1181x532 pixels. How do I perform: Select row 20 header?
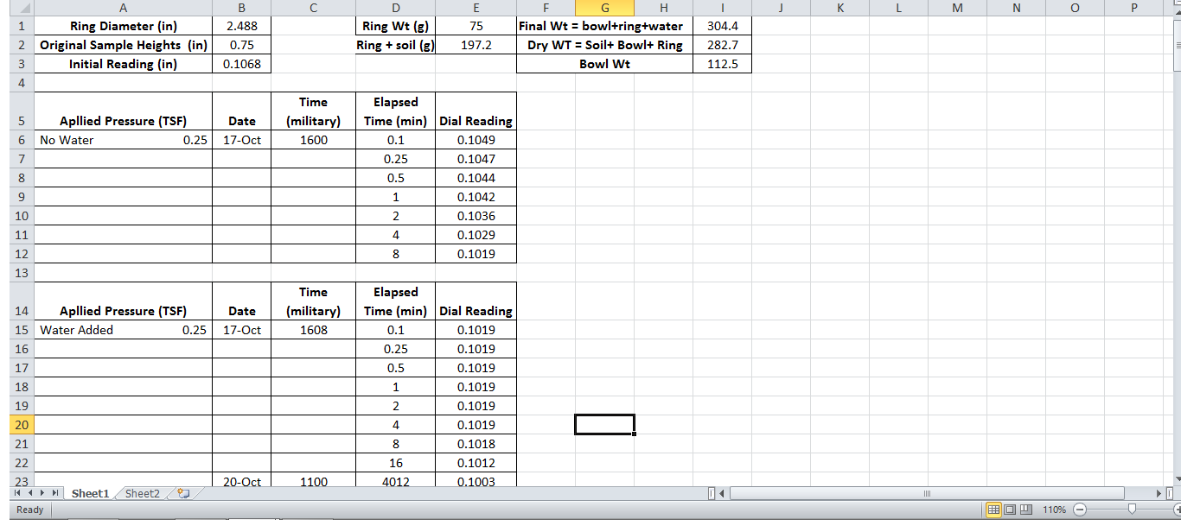(21, 425)
